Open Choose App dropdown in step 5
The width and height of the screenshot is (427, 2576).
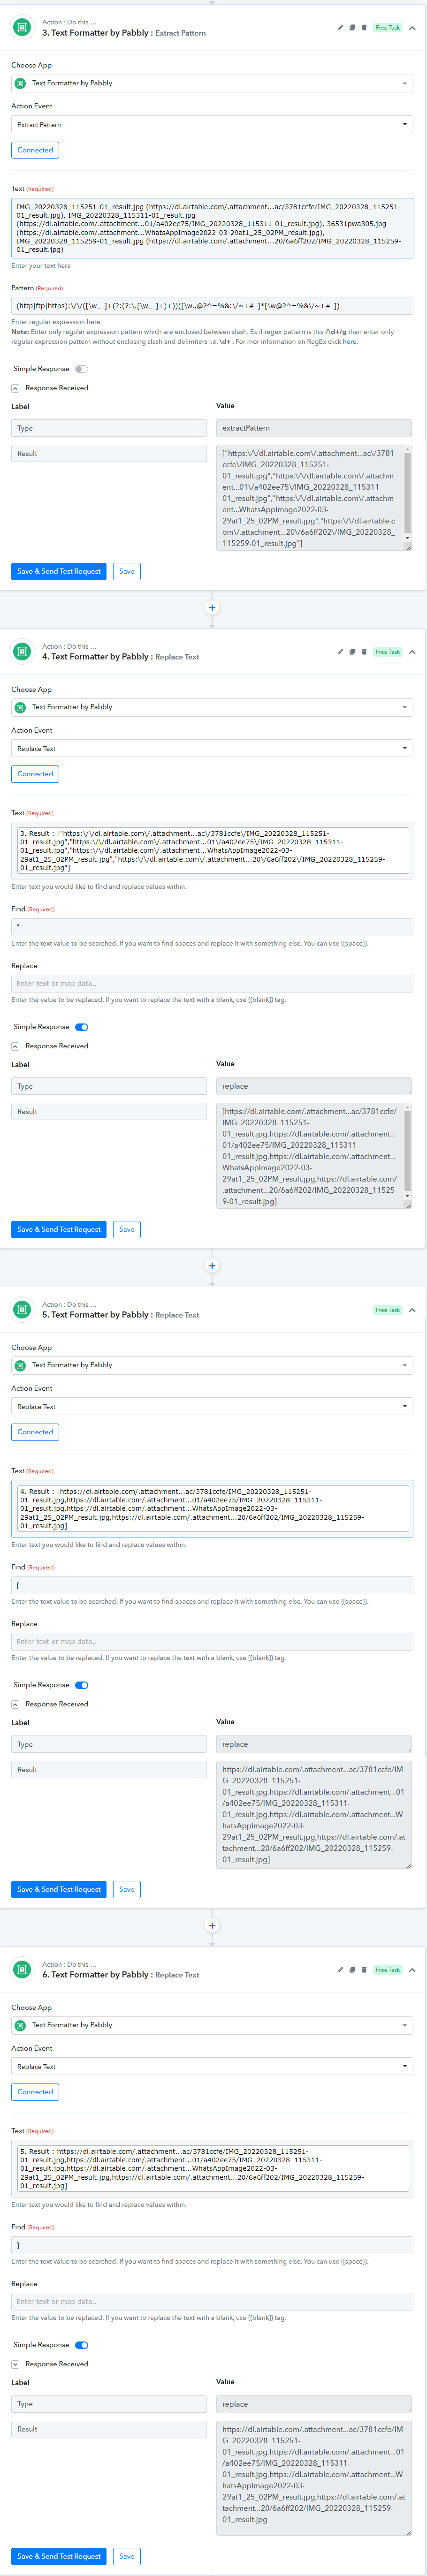point(212,1365)
